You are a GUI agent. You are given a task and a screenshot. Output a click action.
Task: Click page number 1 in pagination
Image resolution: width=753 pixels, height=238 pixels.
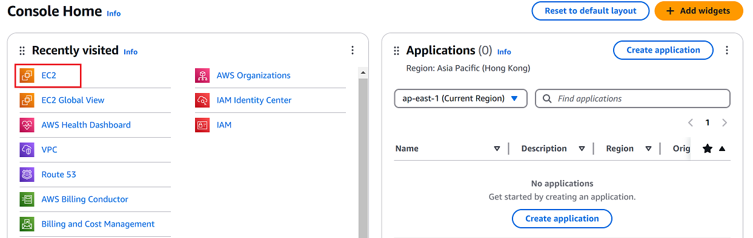[x=707, y=123]
